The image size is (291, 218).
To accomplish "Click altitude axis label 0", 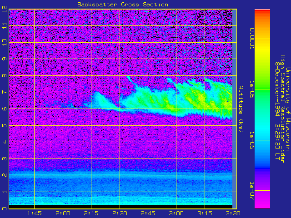I will pyautogui.click(x=5, y=208).
